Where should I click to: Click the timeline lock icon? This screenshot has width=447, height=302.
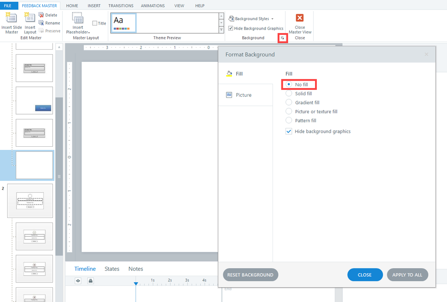[x=90, y=281]
